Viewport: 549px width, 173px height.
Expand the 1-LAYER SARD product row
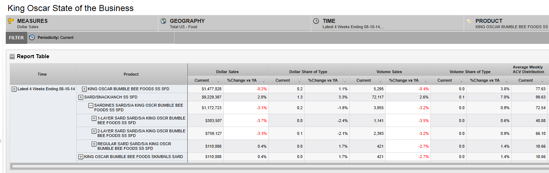coord(94,118)
